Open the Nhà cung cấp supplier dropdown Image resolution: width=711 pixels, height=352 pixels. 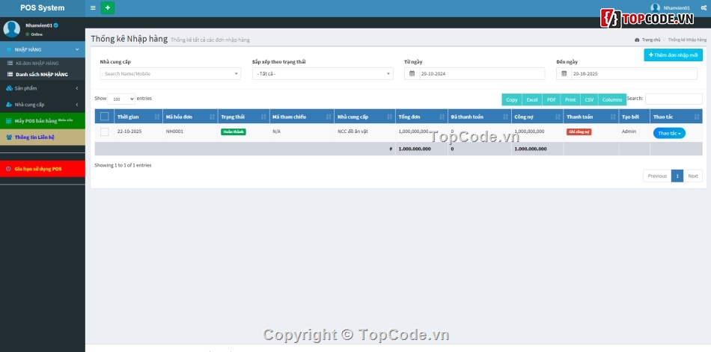(171, 74)
